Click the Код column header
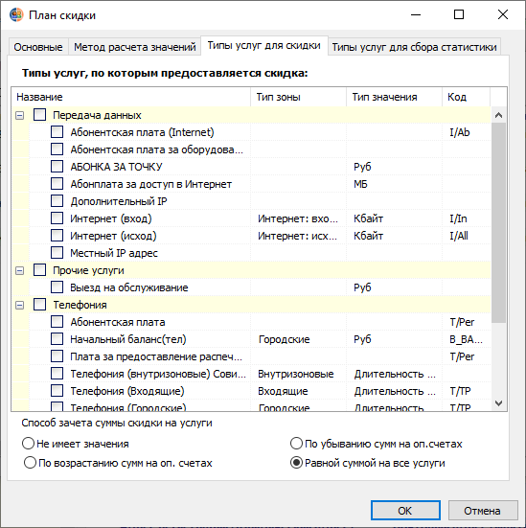The width and height of the screenshot is (526, 528). pyautogui.click(x=466, y=97)
